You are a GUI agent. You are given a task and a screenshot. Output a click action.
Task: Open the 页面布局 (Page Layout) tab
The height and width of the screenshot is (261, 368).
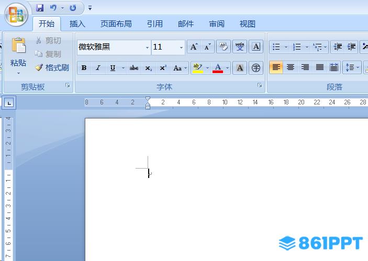[x=116, y=23]
